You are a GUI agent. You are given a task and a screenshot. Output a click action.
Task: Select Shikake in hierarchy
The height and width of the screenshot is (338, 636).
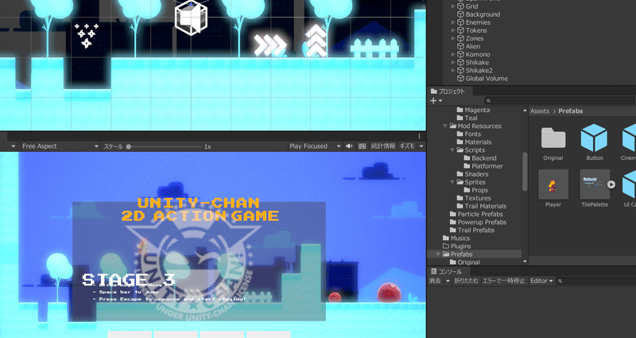coord(477,63)
